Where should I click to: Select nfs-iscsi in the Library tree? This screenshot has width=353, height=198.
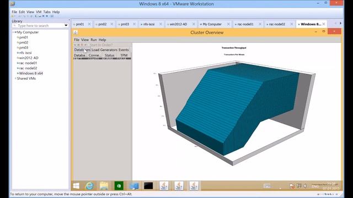click(25, 53)
